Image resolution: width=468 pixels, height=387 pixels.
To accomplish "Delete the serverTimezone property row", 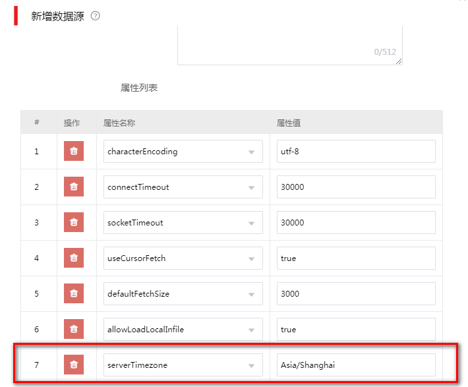I will (x=74, y=365).
